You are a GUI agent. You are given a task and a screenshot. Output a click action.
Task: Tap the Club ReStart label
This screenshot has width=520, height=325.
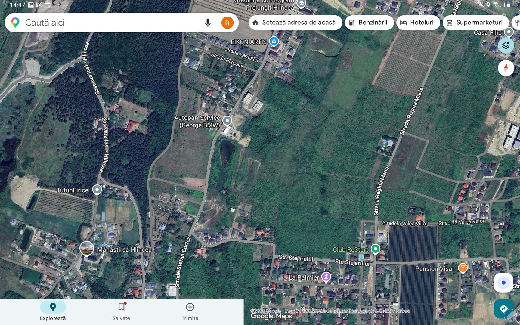[x=350, y=249]
